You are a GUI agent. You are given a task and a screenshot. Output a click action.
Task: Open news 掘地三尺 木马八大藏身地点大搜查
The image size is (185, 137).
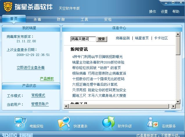(99, 96)
